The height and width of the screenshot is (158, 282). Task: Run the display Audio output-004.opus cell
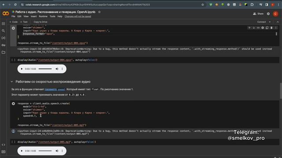tap(13, 60)
